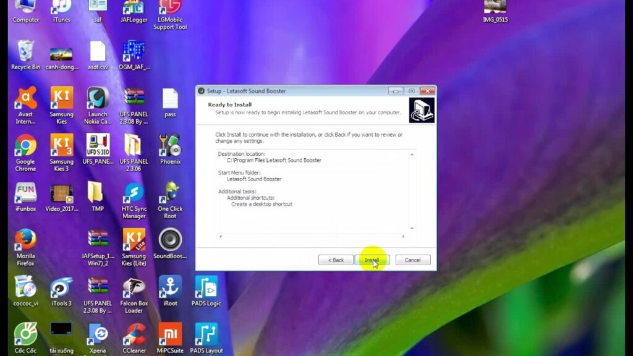Select Launch Nokia Care Suite icon
633x356 pixels.
[x=98, y=105]
